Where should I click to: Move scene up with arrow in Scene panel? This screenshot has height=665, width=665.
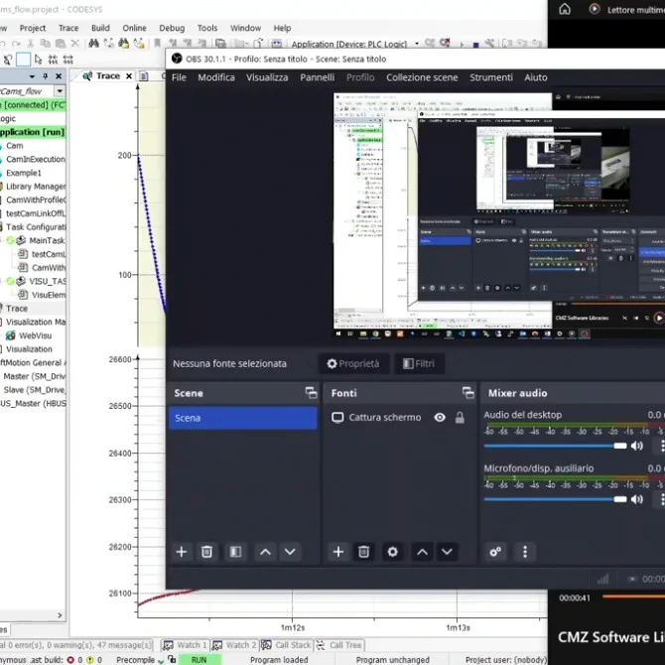[265, 552]
